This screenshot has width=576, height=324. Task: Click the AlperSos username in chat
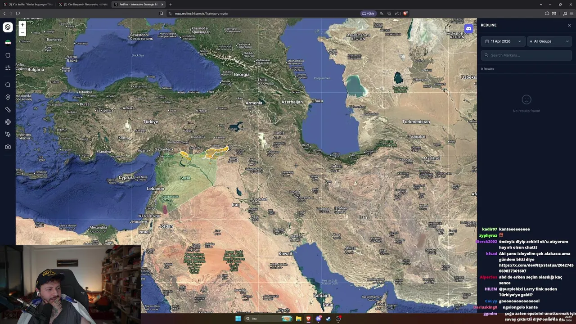488,277
